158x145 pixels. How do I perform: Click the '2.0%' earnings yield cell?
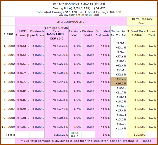(75, 126)
